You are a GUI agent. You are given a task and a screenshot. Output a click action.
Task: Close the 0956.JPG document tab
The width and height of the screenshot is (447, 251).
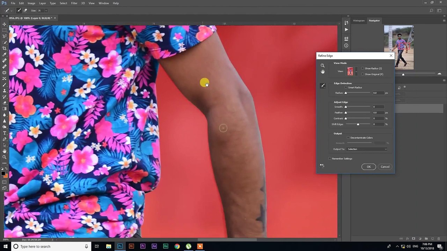[x=55, y=18]
